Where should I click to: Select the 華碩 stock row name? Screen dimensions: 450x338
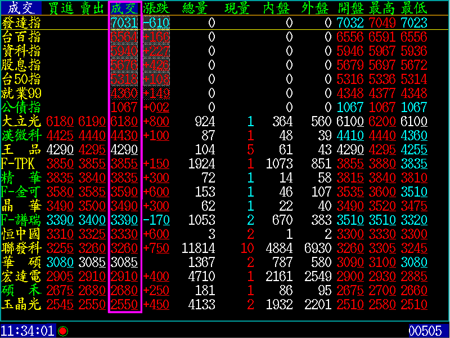pos(21,262)
